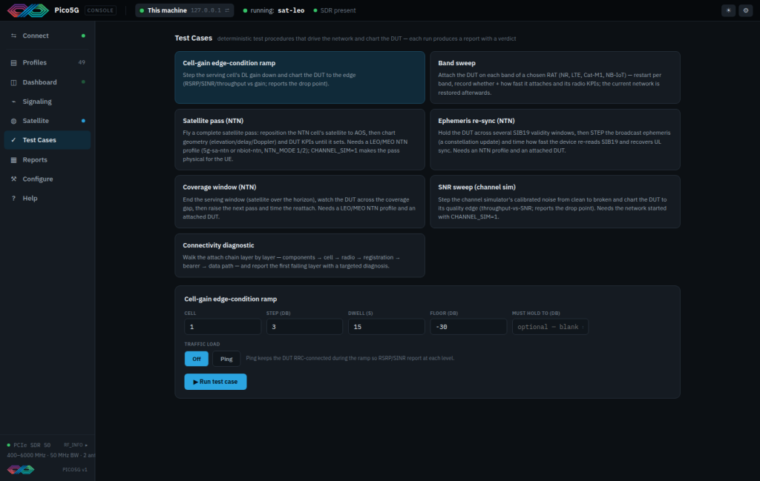
Task: Click the DWELL (S) input field
Action: (x=386, y=327)
